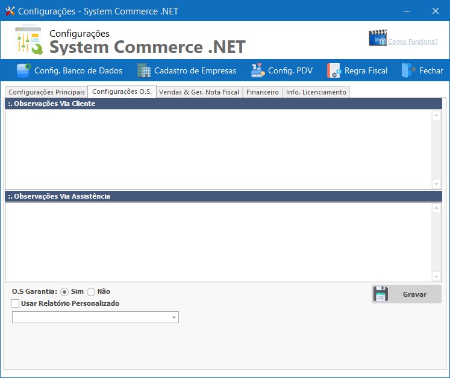
Task: Click the System Commerce settings logo icon
Action: 29,40
